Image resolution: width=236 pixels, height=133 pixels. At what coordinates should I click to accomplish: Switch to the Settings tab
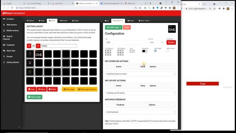point(75,21)
